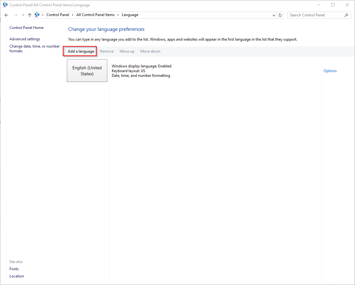The height and width of the screenshot is (285, 355).
Task: Click the window title bar Language icon
Action: click(5, 5)
